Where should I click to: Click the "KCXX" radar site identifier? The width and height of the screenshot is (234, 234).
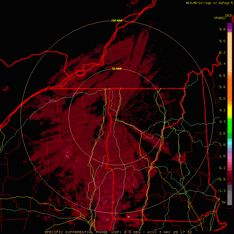(x=152, y=232)
